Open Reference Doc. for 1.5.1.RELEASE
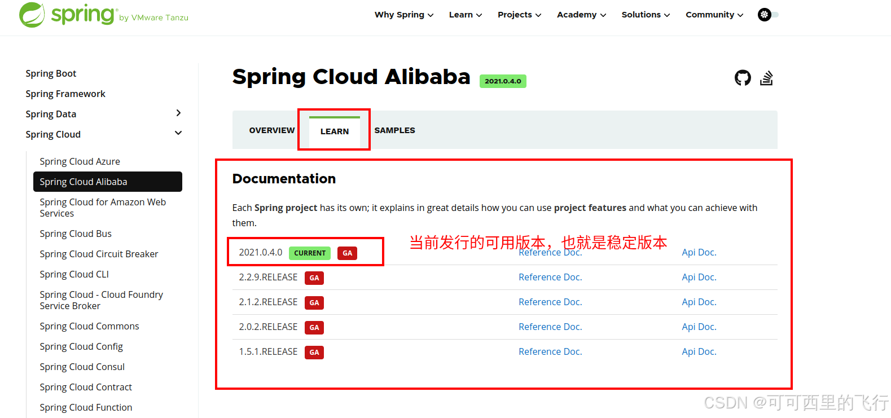Viewport: 891px width, 418px height. [550, 351]
